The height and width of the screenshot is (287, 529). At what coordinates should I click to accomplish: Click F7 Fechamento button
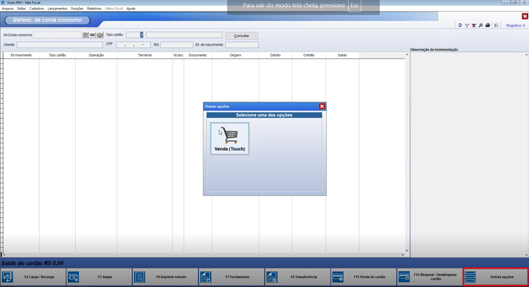232,277
